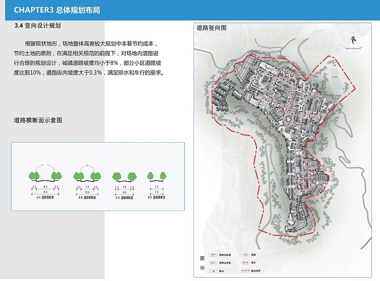Screen dimensions: 380x281
Task: Click the 3.4 竖向设计规划 section heading
Action: pyautogui.click(x=38, y=26)
